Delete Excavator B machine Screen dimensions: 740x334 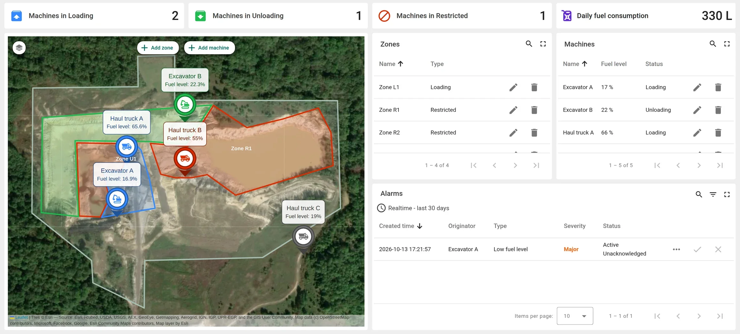(x=718, y=110)
